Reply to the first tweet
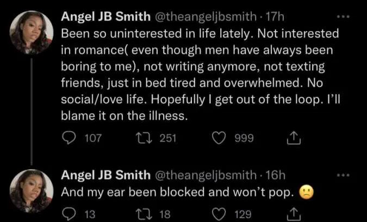Viewport: 367px width, 222px height. tap(69, 138)
